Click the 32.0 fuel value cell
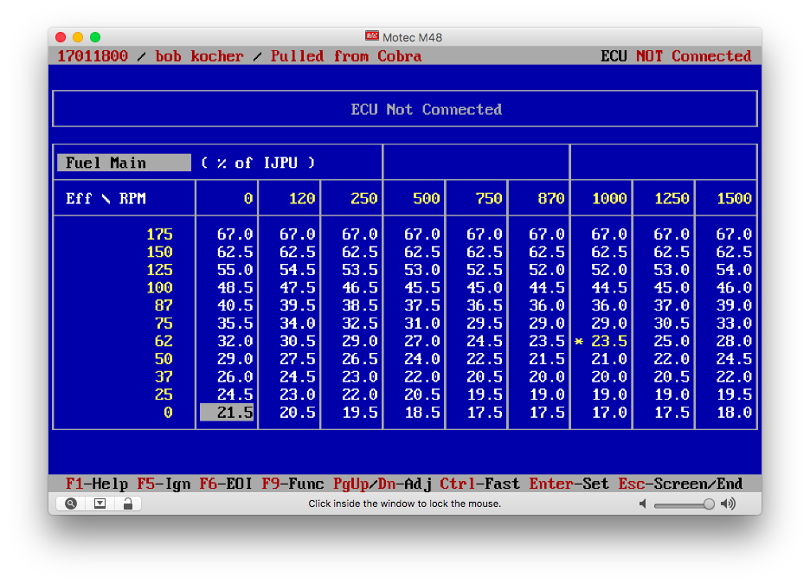Viewport: 810px width, 584px height. tap(235, 341)
